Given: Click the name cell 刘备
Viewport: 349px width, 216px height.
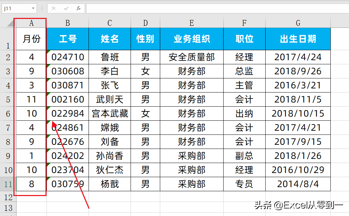Looking at the screenshot, I should tap(110, 142).
